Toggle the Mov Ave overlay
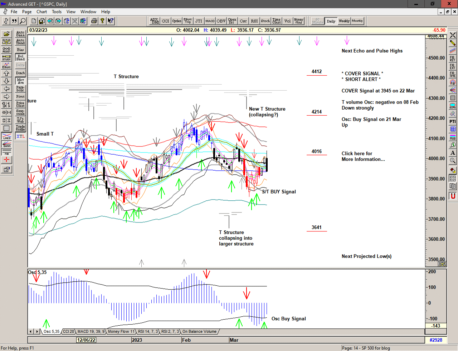The width and height of the screenshot is (458, 351). 20,81
